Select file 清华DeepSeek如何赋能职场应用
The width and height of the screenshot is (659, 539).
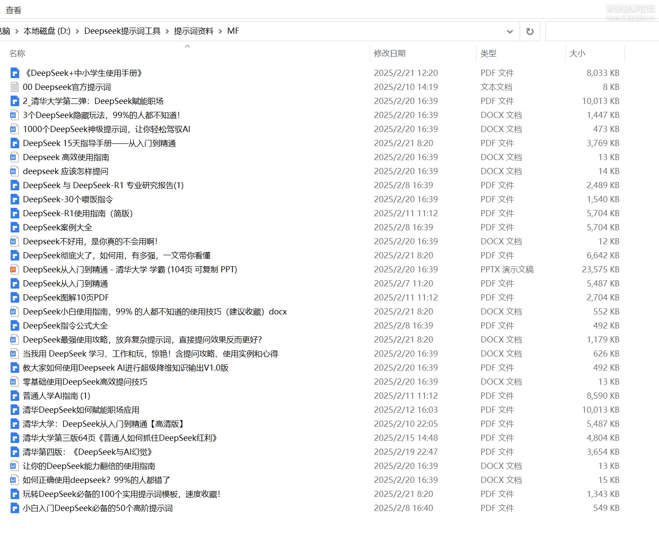click(x=81, y=410)
